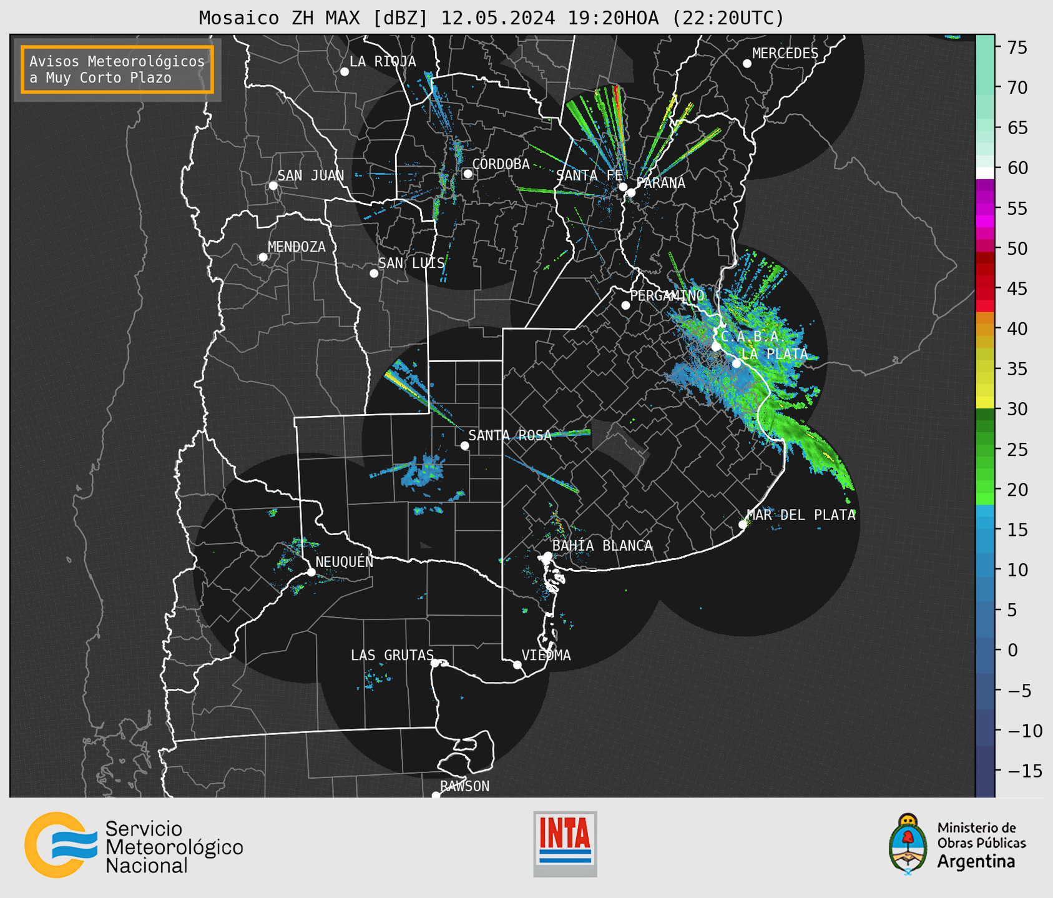The height and width of the screenshot is (898, 1053).
Task: Click the Ministerio de Obras Públicas crest
Action: click(x=908, y=844)
